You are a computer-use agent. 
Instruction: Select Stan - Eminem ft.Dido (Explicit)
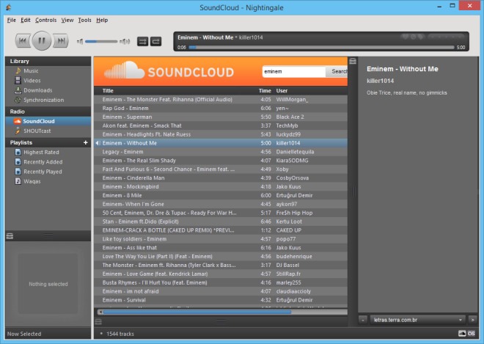tap(221, 222)
